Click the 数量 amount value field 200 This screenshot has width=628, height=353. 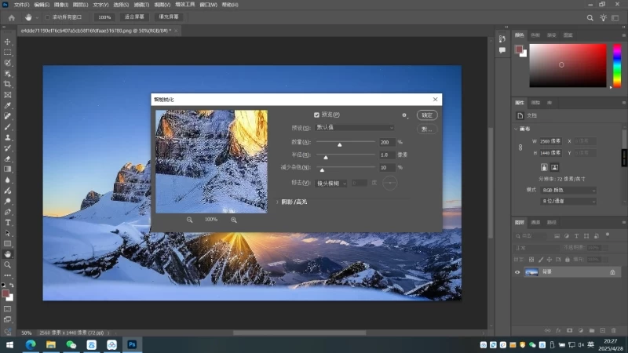point(387,142)
